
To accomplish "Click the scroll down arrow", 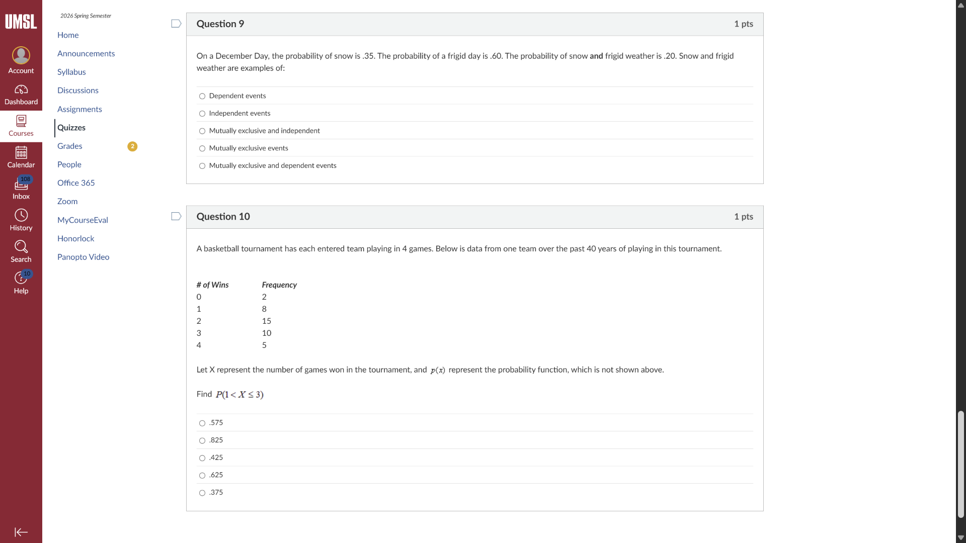I will tap(961, 537).
